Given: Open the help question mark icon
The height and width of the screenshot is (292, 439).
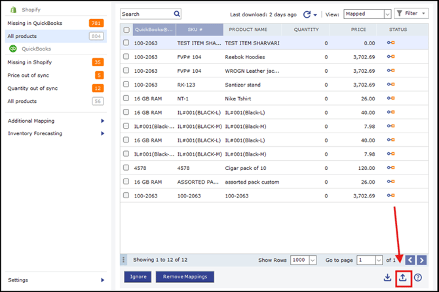Looking at the screenshot, I should point(418,278).
